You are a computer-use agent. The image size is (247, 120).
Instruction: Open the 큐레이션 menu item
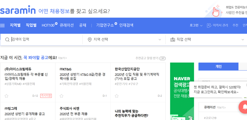[67, 25]
